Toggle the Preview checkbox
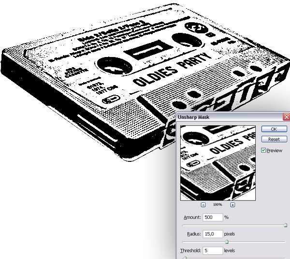This screenshot has width=290, height=259. (x=263, y=150)
